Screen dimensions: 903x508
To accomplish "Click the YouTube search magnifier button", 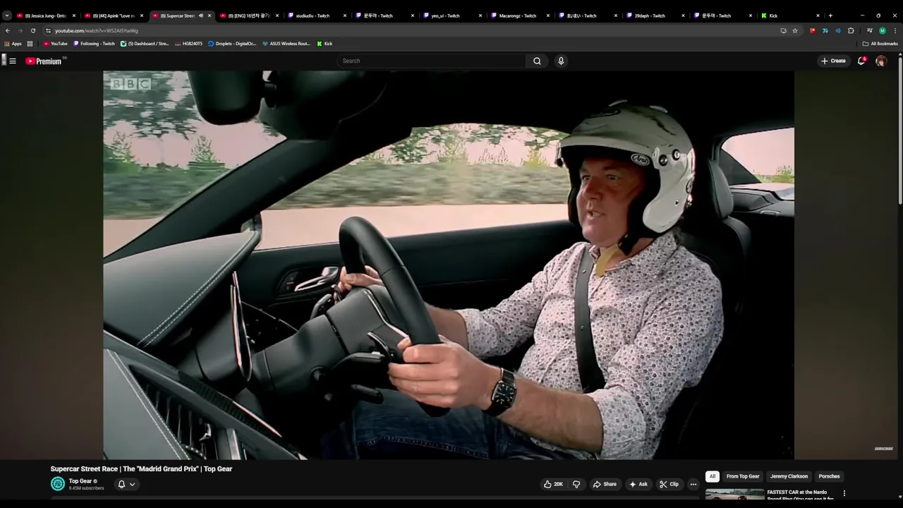I will [x=537, y=61].
